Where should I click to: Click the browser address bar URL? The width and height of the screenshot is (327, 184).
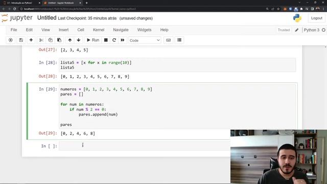pos(80,9)
